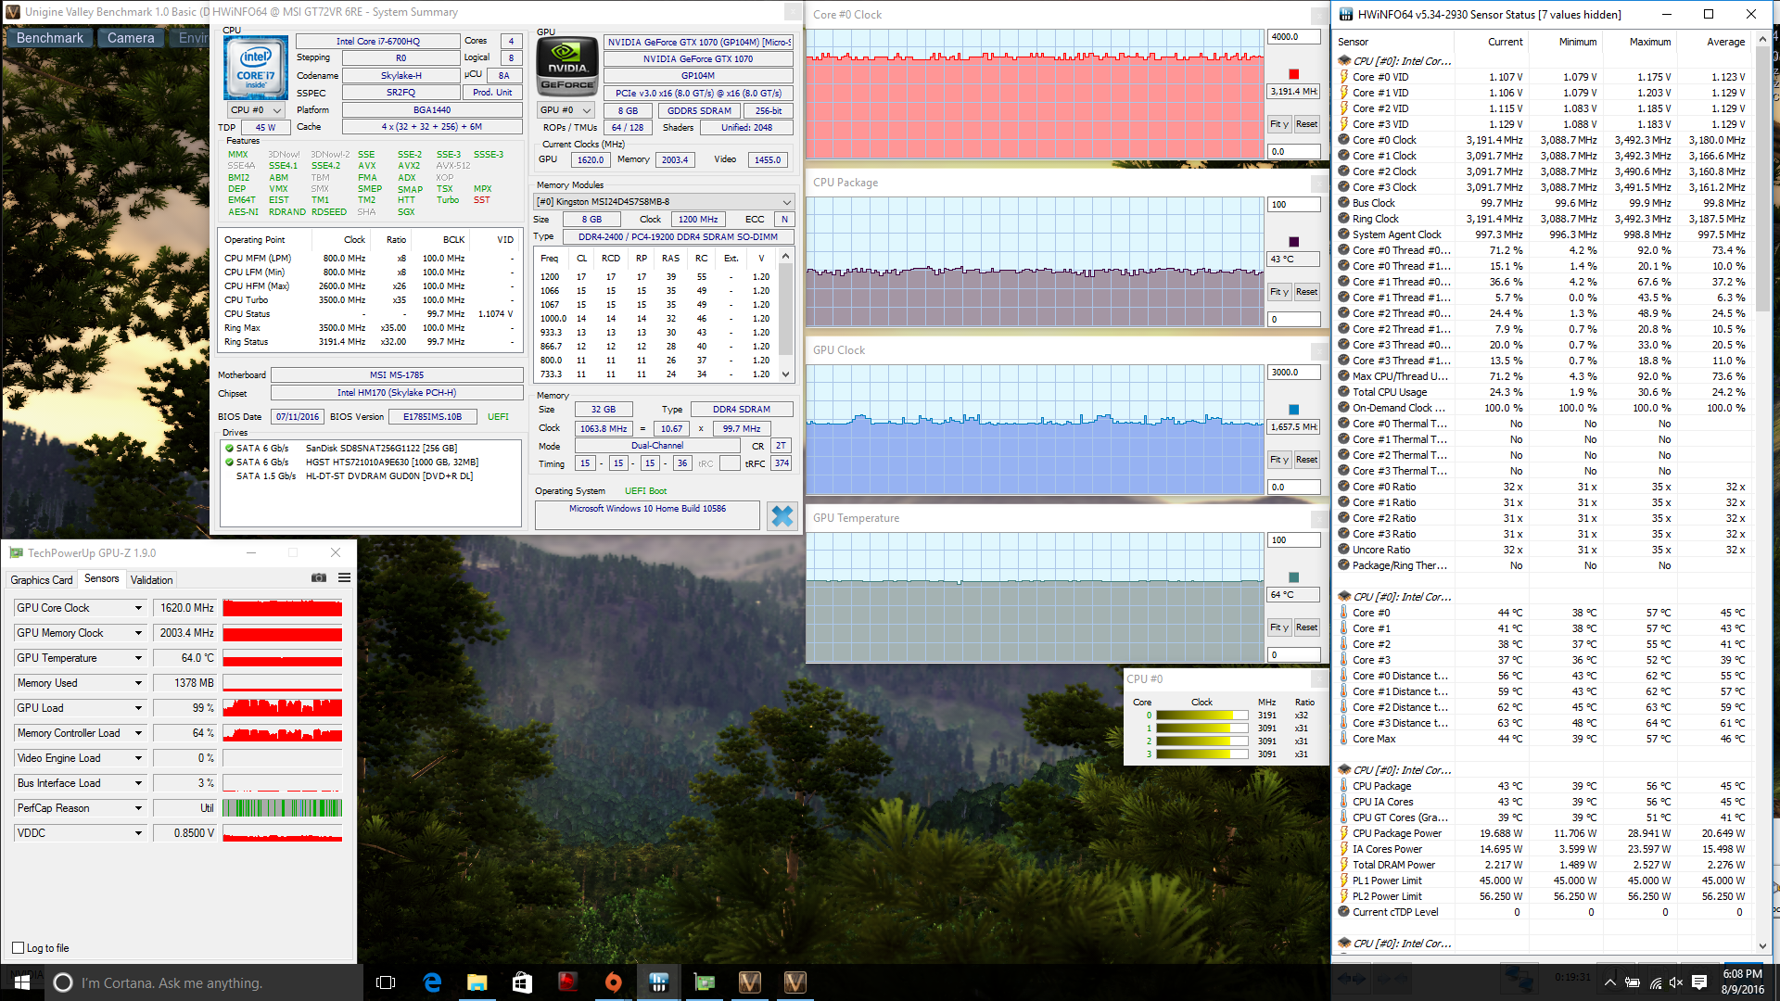Screen dimensions: 1780x1001
Task: Open Task View from the taskbar
Action: coord(386,982)
